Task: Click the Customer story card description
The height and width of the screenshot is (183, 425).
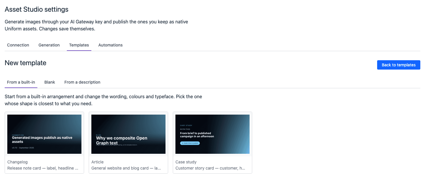Action: coord(210,168)
